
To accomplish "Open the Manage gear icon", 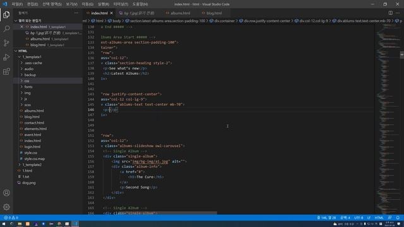I will click(6, 207).
